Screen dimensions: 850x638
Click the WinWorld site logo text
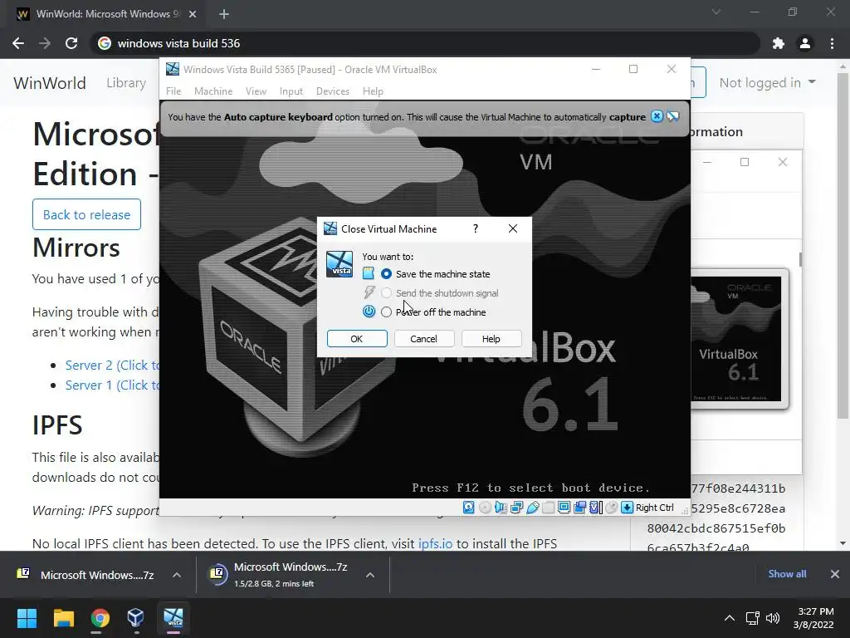50,83
